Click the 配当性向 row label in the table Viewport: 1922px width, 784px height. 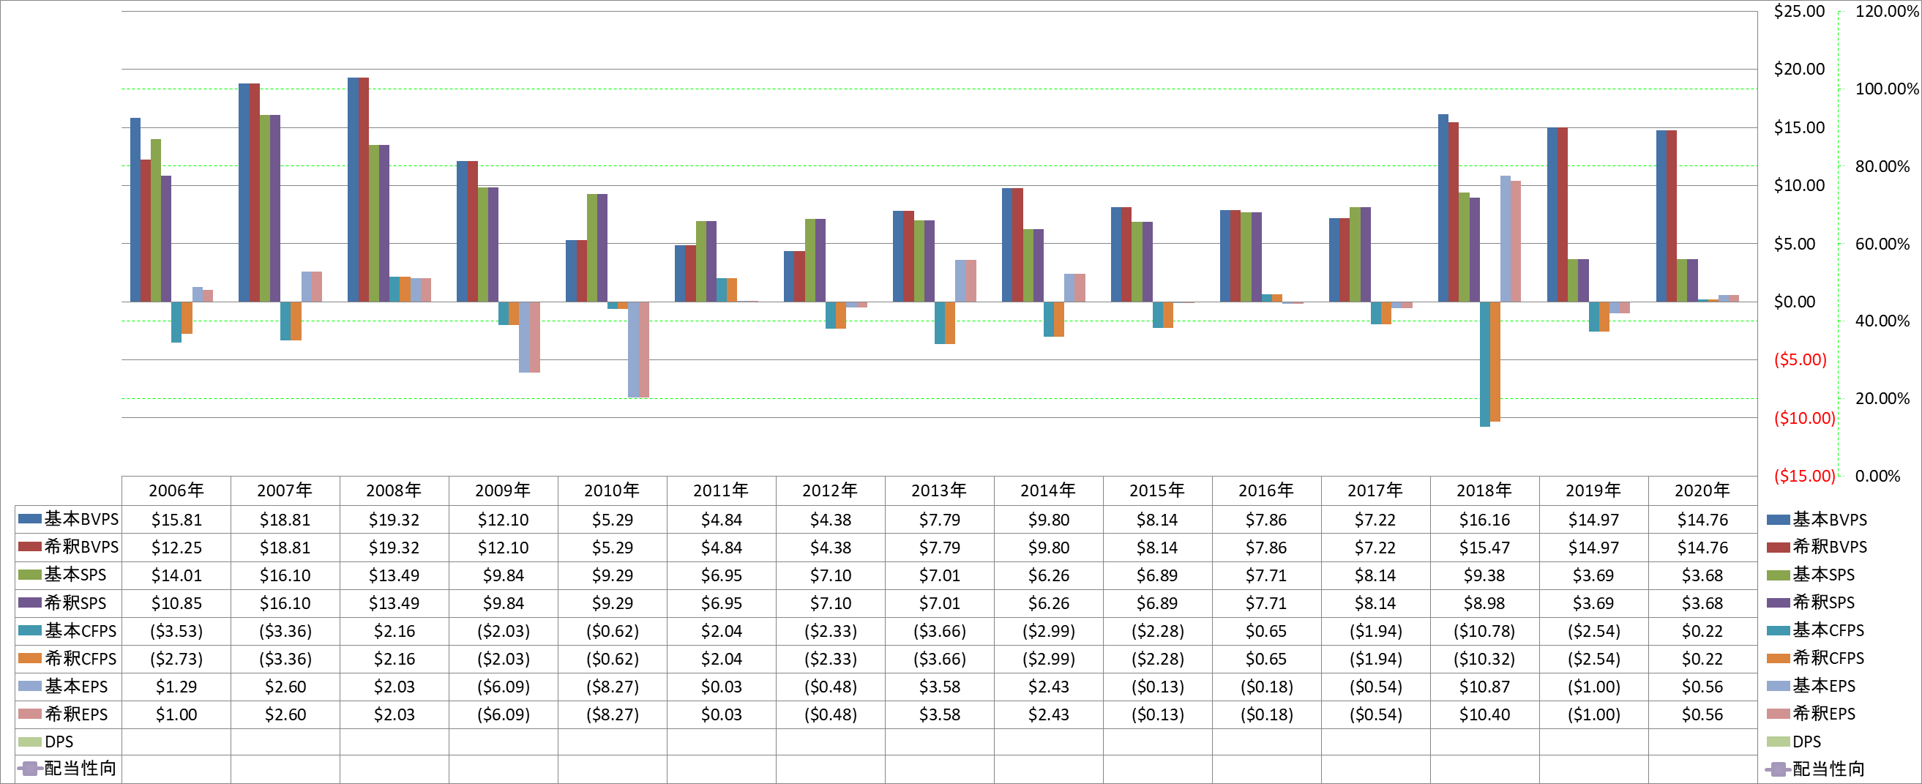(80, 769)
